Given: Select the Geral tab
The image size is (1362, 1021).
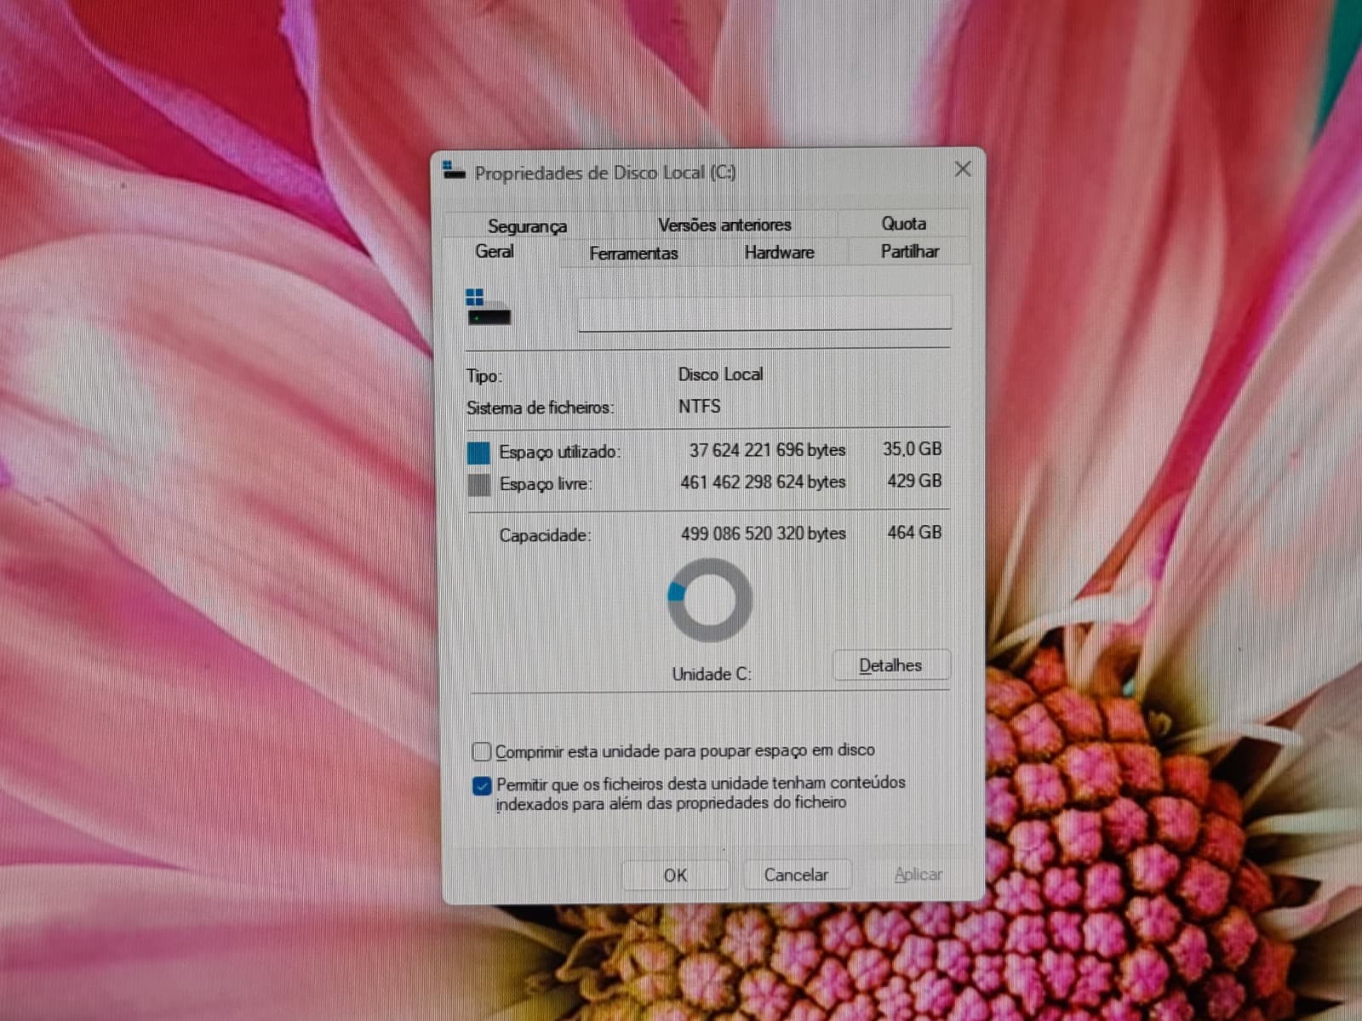Looking at the screenshot, I should (x=495, y=251).
